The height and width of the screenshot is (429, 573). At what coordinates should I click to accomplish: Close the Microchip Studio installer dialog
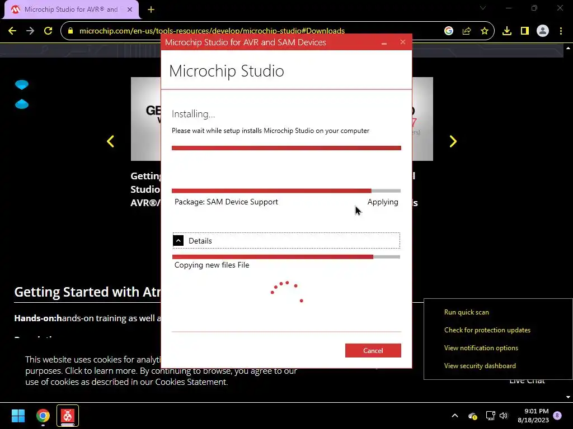pos(403,42)
